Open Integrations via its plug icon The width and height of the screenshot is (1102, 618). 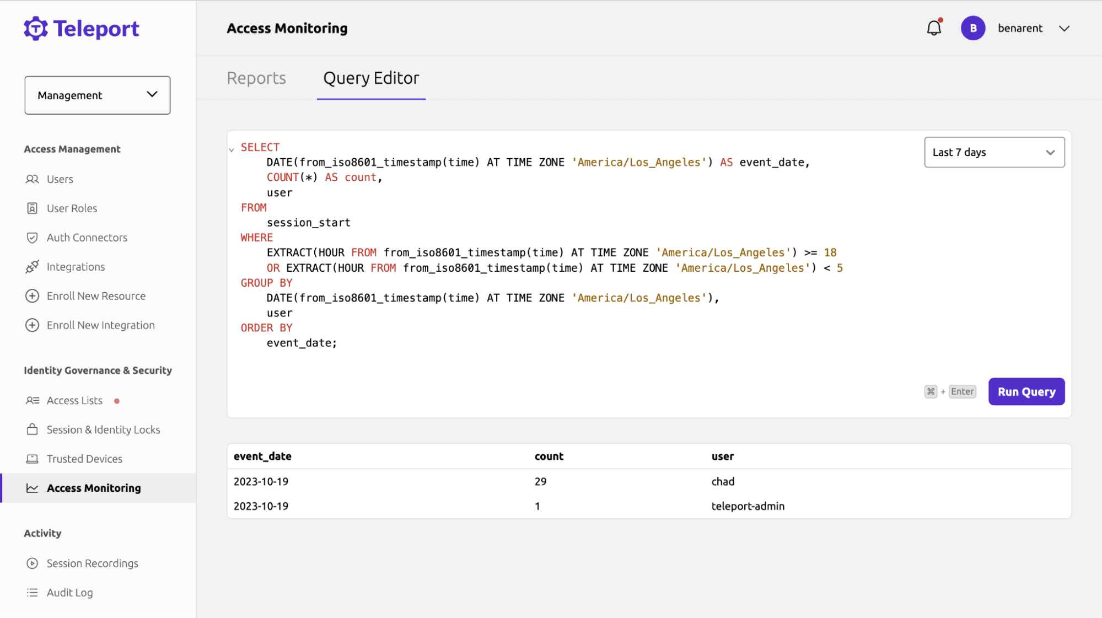point(33,266)
